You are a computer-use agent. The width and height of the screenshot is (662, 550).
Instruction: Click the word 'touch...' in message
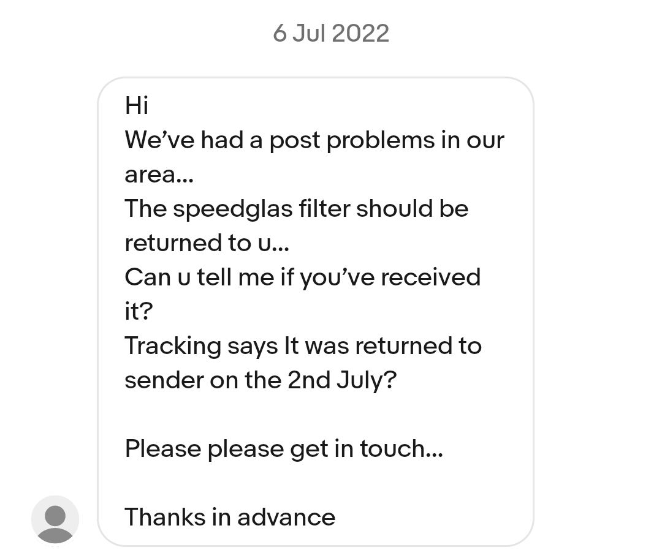401,448
